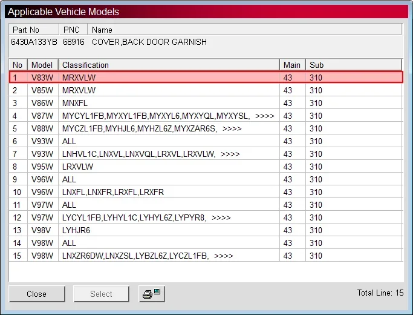Select LRXVLW classification for V95W
The height and width of the screenshot is (315, 413).
(x=77, y=167)
